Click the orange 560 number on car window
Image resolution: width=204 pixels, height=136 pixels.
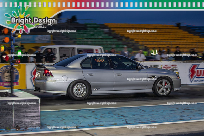click(100, 60)
